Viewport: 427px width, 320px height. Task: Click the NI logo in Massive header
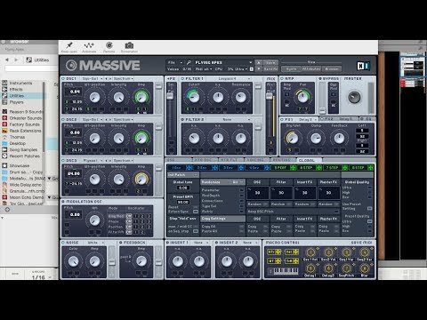(x=364, y=66)
